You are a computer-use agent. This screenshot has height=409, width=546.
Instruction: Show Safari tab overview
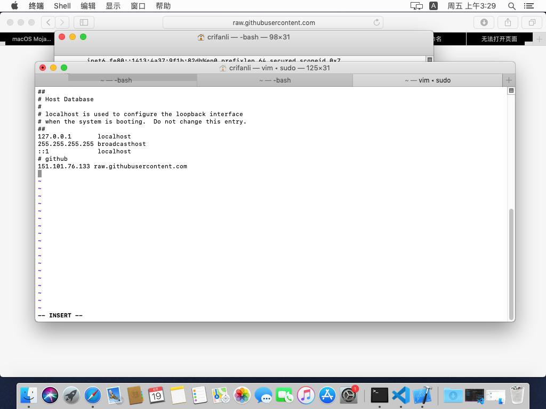click(x=532, y=22)
